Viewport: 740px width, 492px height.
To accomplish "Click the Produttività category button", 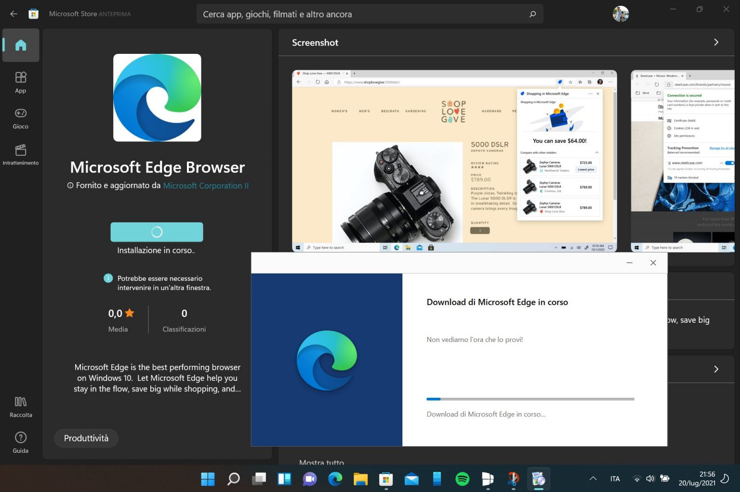I will tap(86, 438).
